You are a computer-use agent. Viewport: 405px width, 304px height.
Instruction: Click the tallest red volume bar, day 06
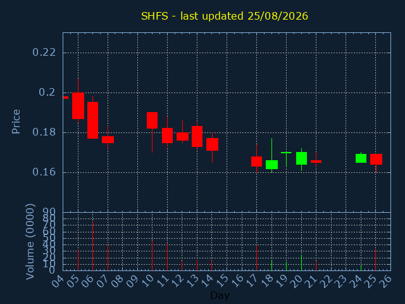(x=93, y=246)
